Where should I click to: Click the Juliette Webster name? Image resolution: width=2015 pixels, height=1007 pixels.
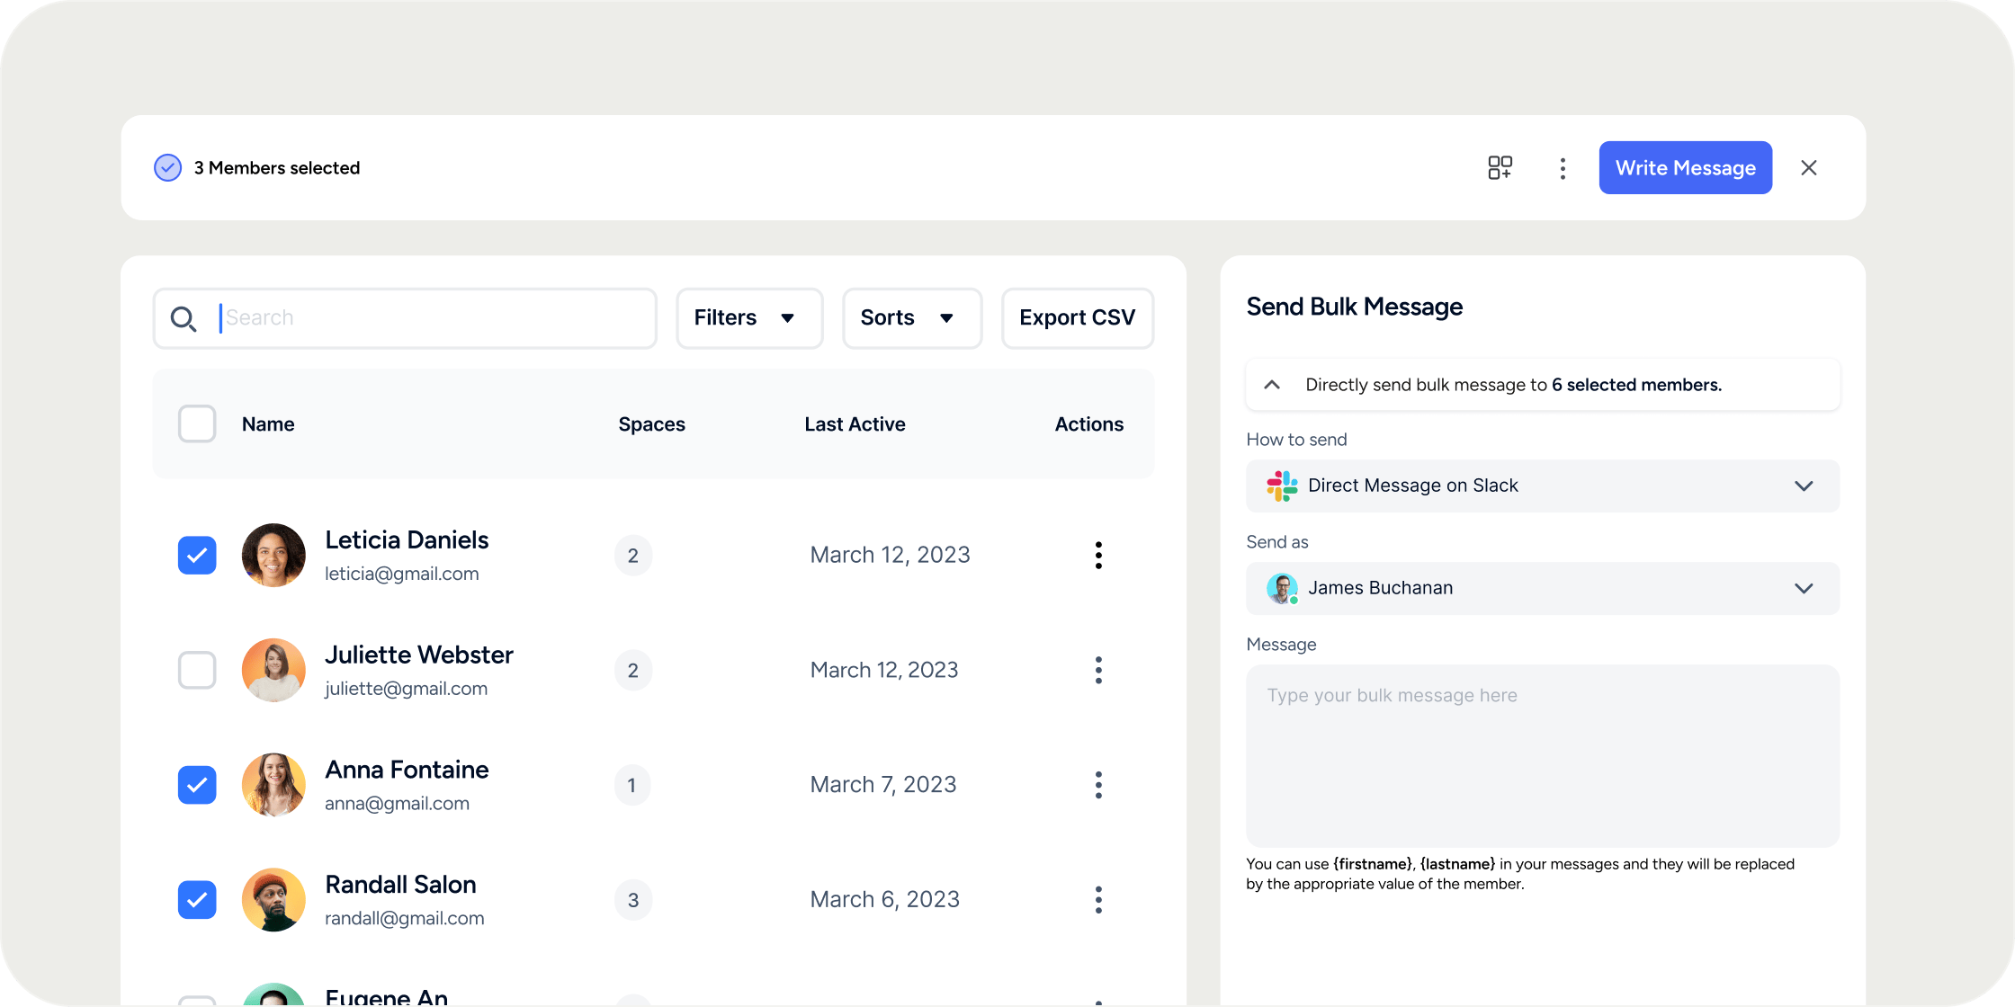point(418,655)
